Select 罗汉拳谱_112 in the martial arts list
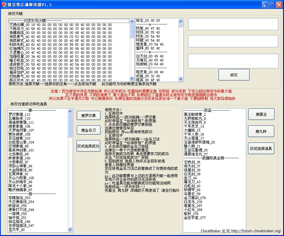 tap(20, 114)
